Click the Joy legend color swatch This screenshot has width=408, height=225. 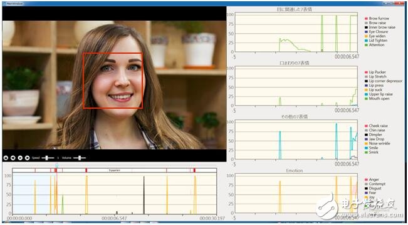[367, 197]
